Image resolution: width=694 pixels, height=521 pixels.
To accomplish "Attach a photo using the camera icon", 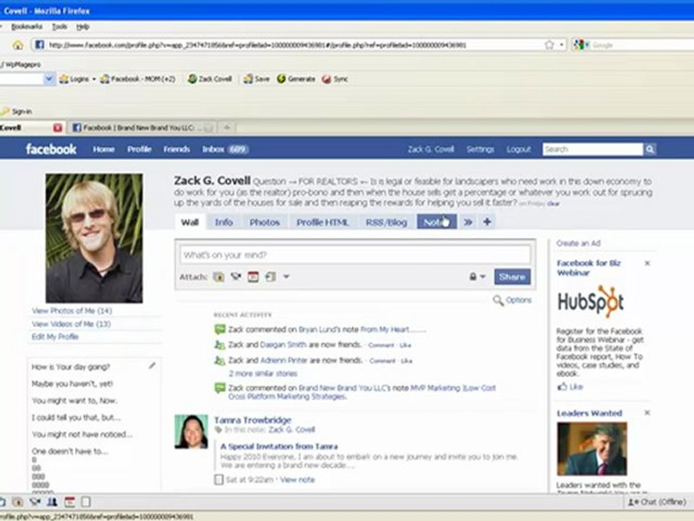I will point(218,277).
